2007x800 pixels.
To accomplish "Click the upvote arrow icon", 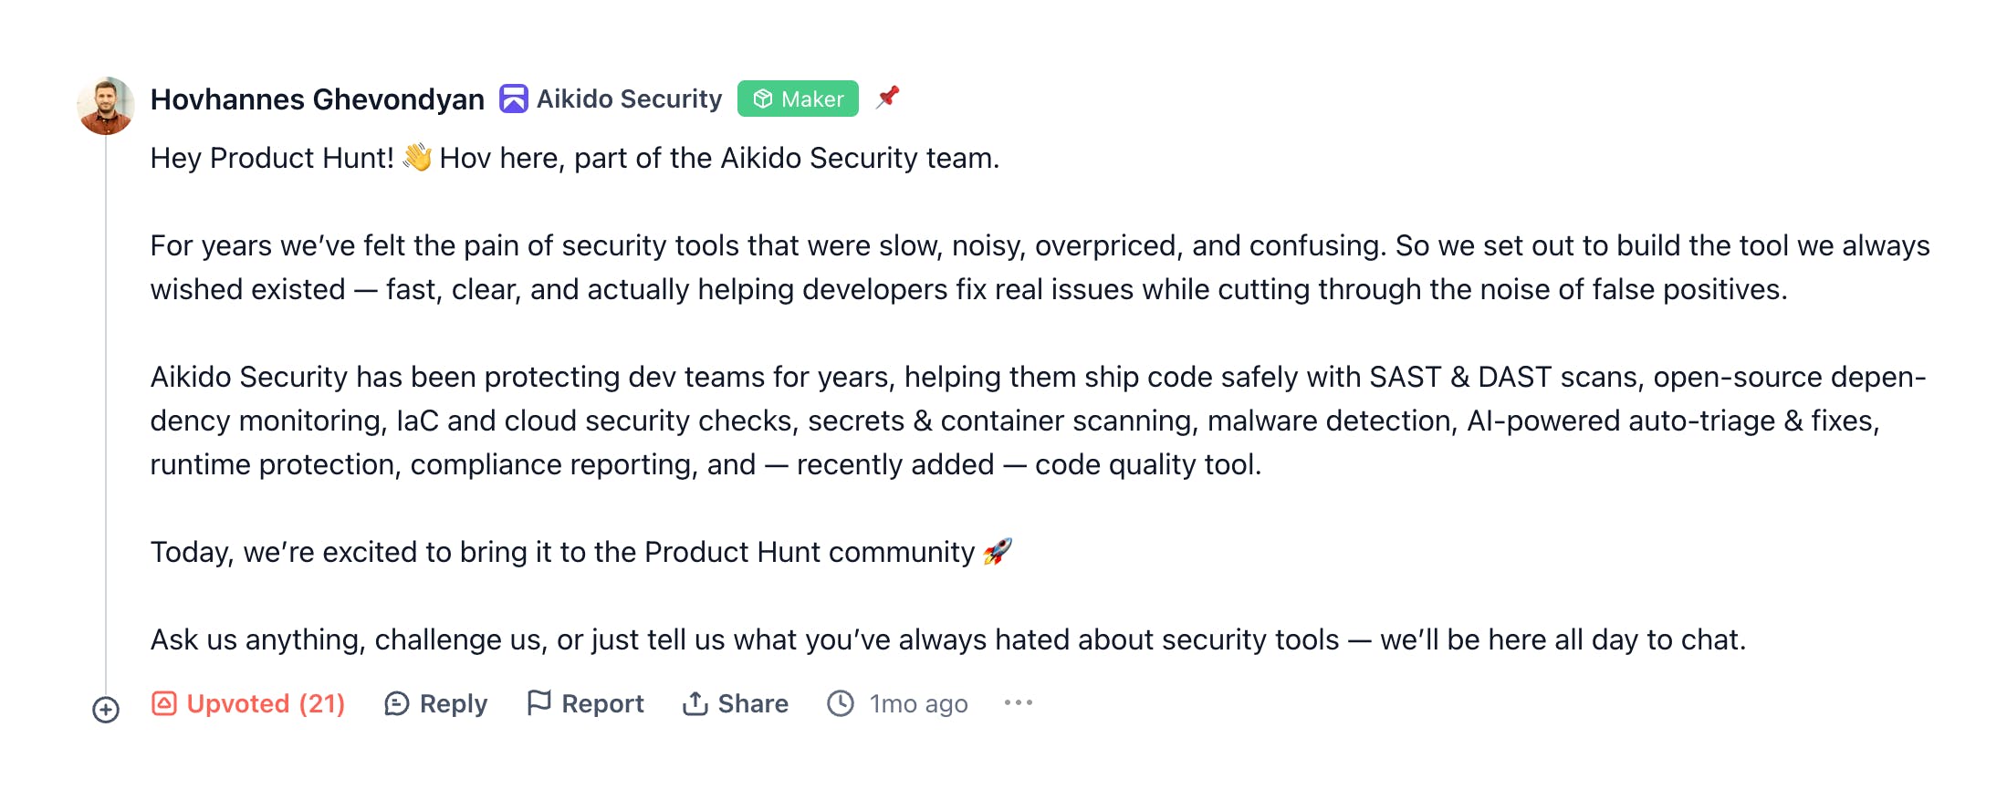I will tap(164, 703).
